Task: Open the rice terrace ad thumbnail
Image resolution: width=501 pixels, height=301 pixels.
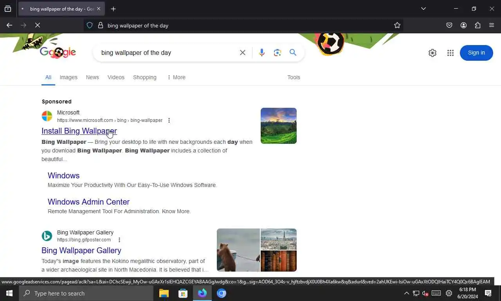Action: [279, 126]
